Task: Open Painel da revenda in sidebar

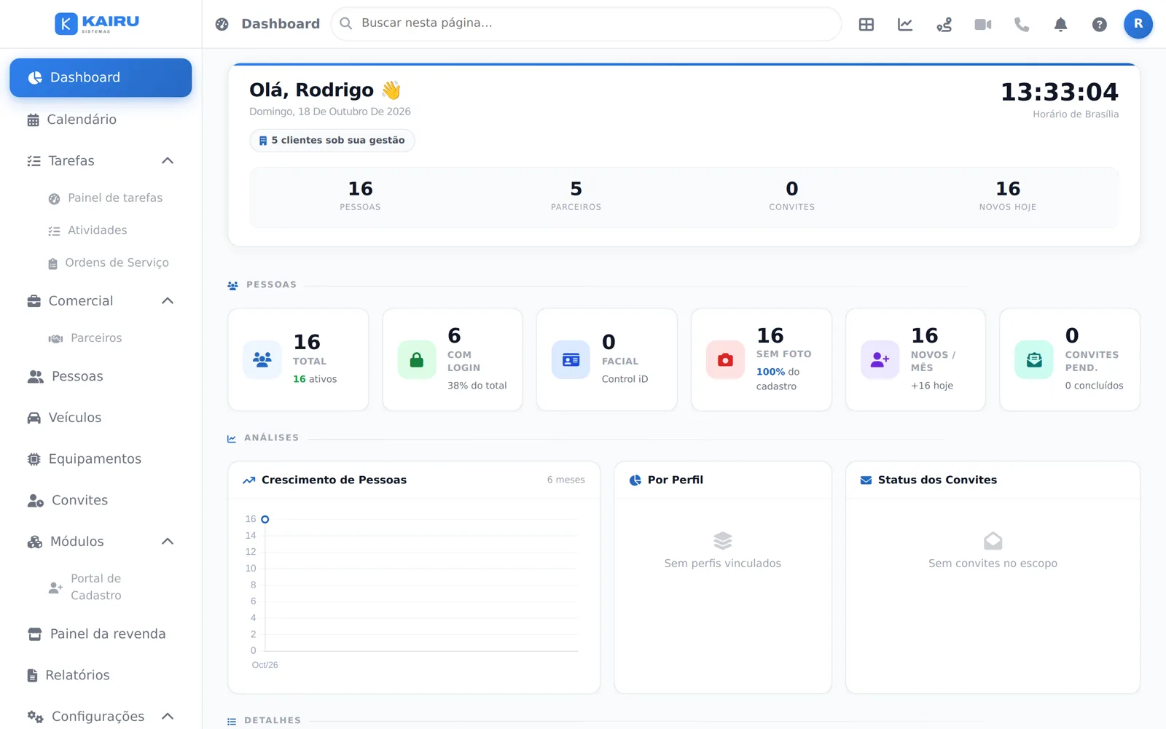Action: [101, 634]
